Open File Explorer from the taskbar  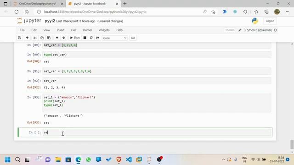pos(58,159)
